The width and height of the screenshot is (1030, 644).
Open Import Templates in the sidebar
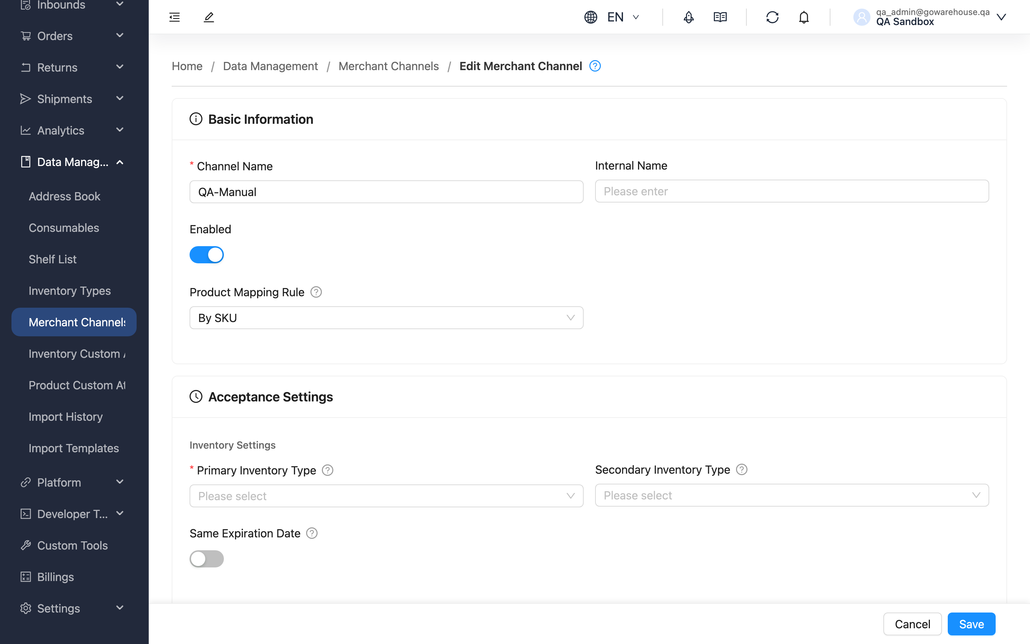point(74,448)
